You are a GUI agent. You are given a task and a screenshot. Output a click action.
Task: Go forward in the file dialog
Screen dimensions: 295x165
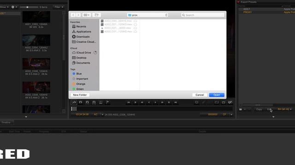(x=78, y=15)
